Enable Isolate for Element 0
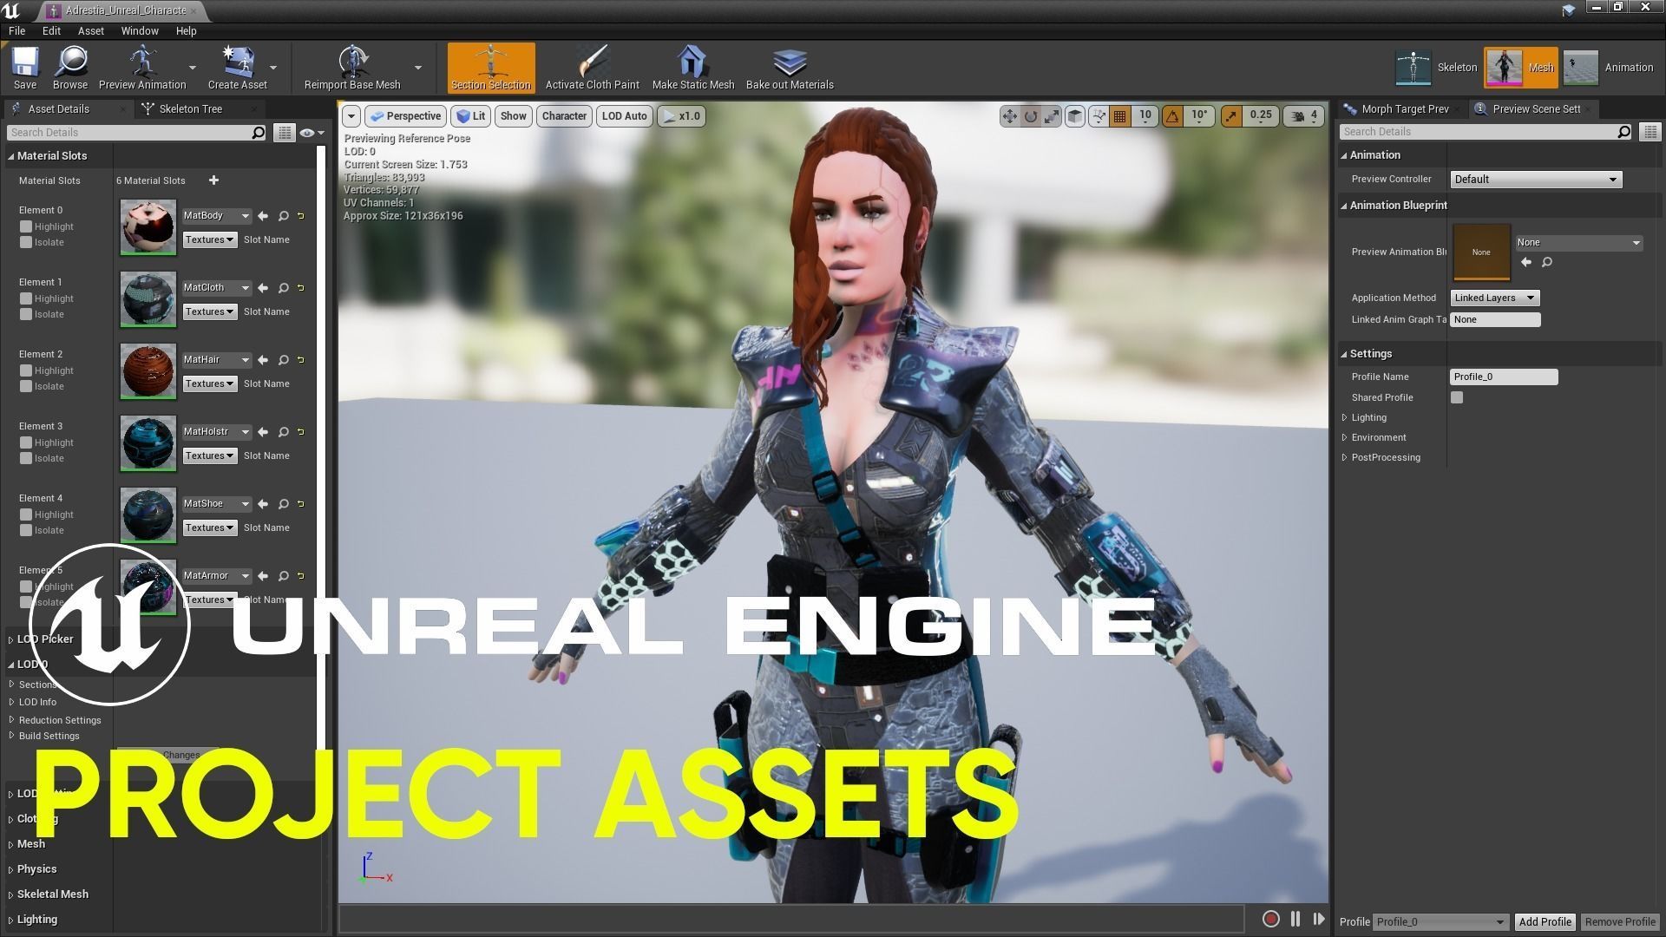 [26, 242]
